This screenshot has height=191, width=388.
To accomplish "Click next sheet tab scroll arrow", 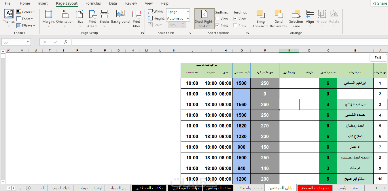I will click(14, 188).
